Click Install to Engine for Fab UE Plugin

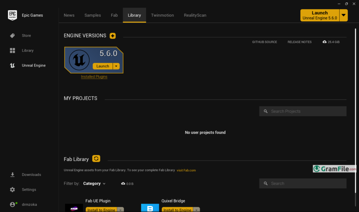[101, 210]
